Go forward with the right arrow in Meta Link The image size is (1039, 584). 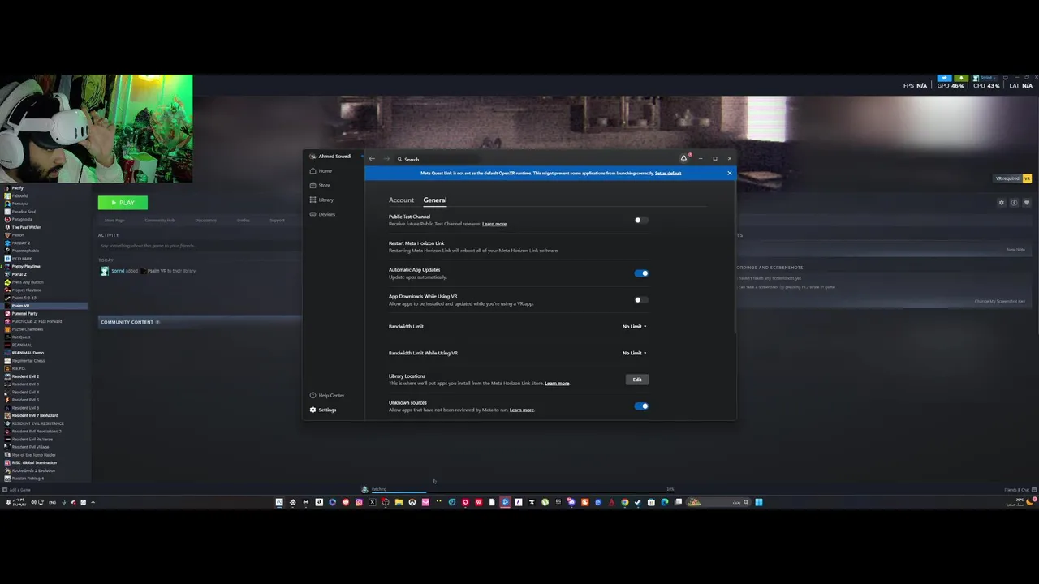[x=386, y=159]
